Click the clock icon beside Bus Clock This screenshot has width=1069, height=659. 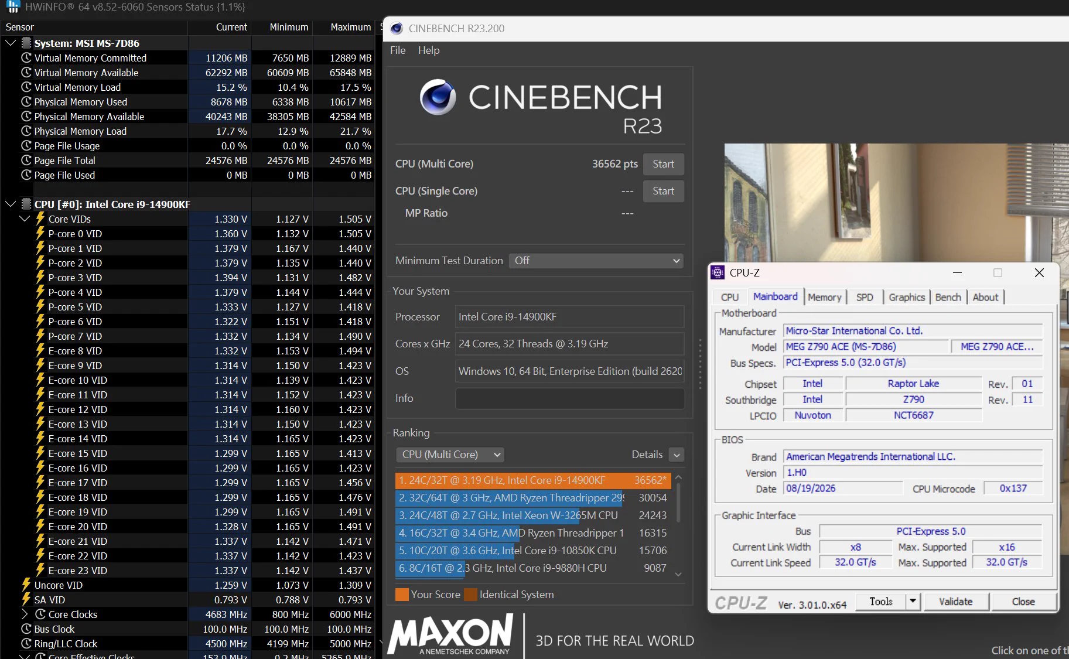coord(26,629)
